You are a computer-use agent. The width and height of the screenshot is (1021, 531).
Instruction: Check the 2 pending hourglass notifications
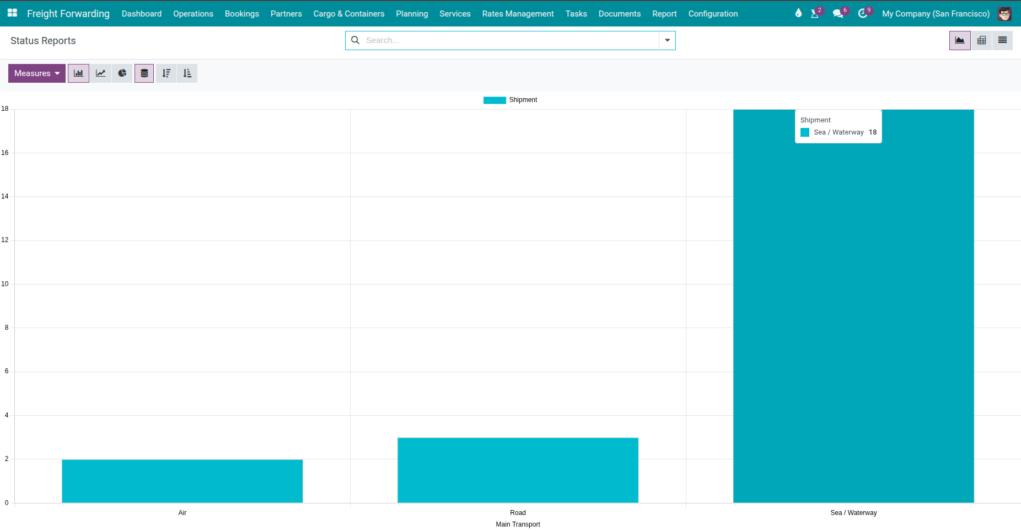(815, 13)
